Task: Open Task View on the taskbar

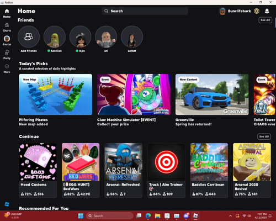Action: coord(139,216)
